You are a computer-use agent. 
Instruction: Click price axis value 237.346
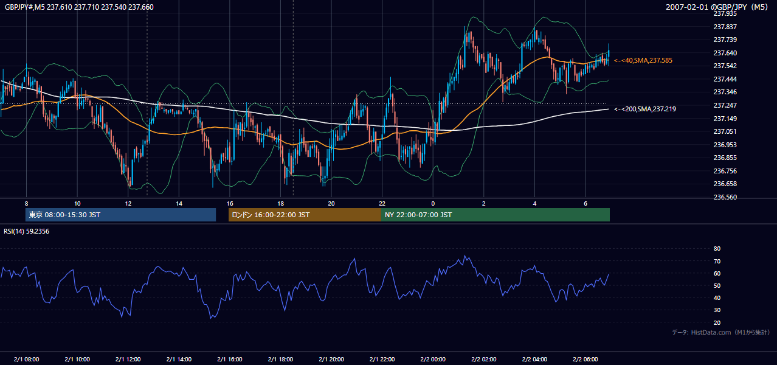point(725,92)
